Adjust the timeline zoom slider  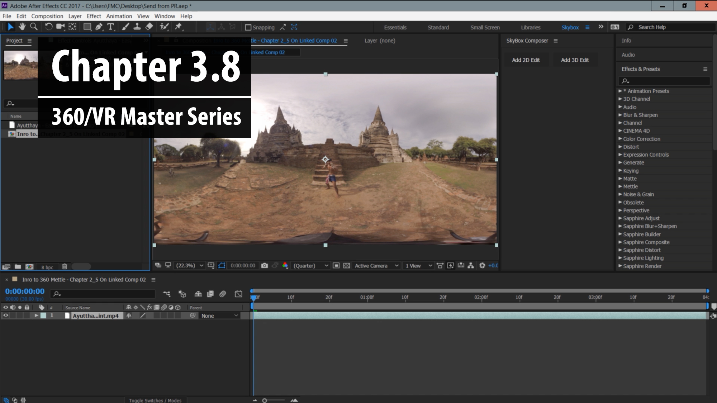265,400
